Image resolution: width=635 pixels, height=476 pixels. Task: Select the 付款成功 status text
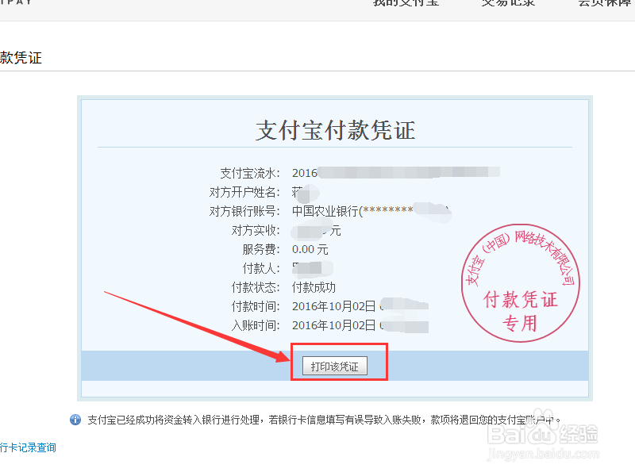point(314,287)
